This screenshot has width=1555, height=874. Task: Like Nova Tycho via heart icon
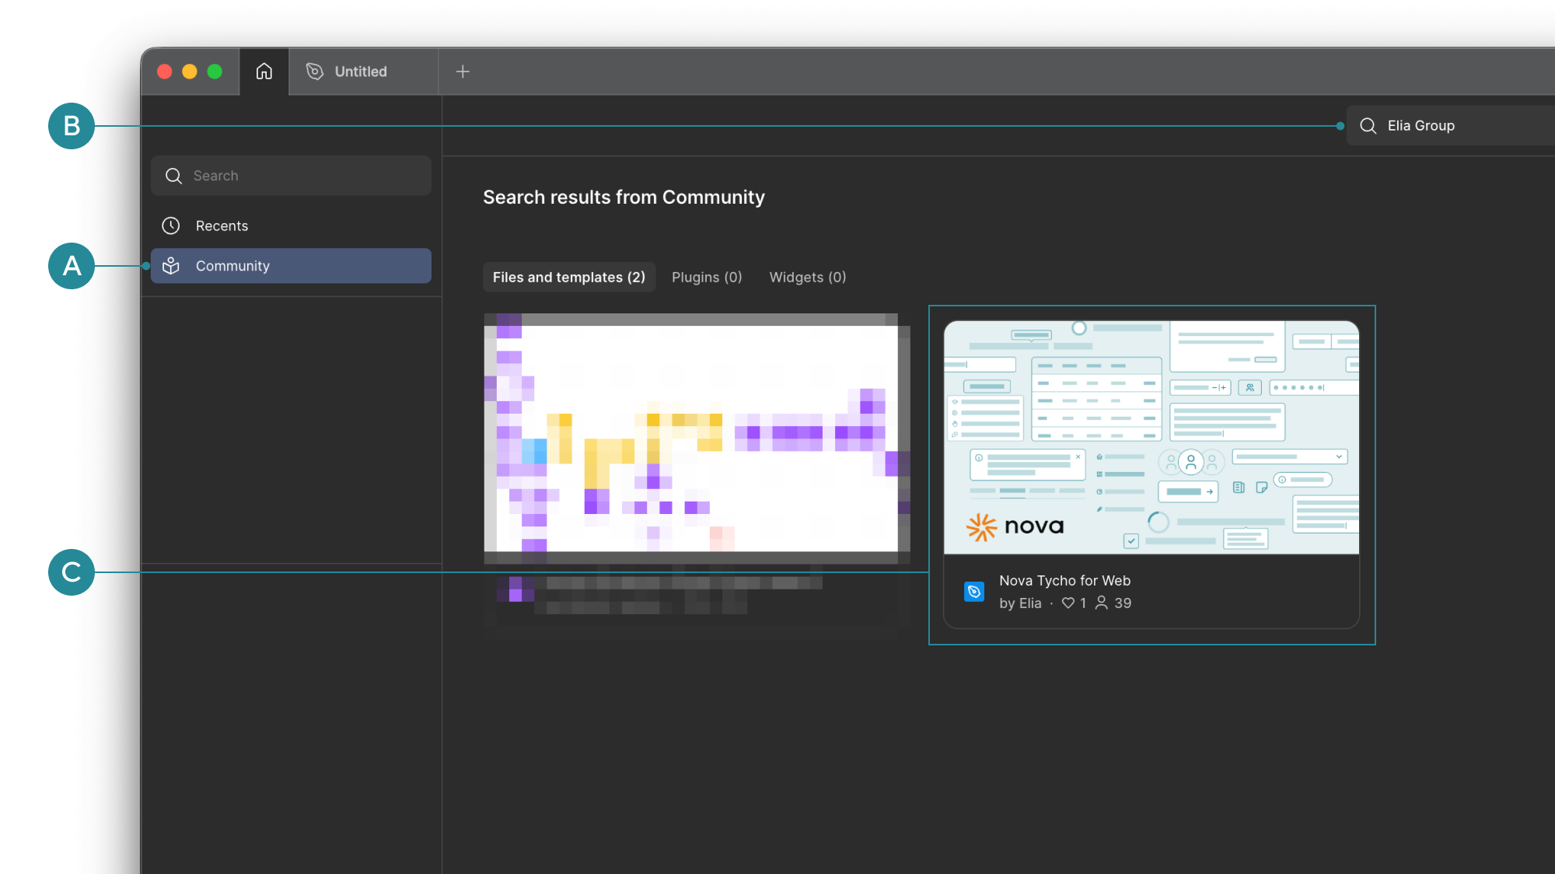pyautogui.click(x=1068, y=603)
